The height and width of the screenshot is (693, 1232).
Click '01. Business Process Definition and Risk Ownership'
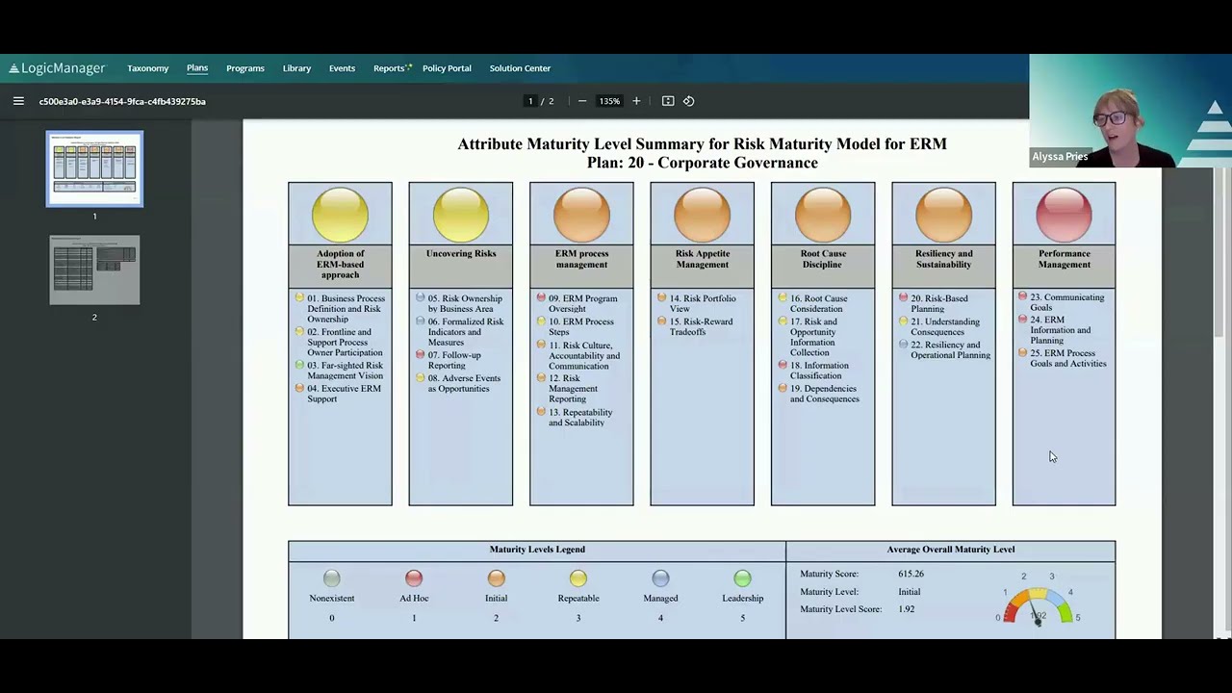(346, 309)
